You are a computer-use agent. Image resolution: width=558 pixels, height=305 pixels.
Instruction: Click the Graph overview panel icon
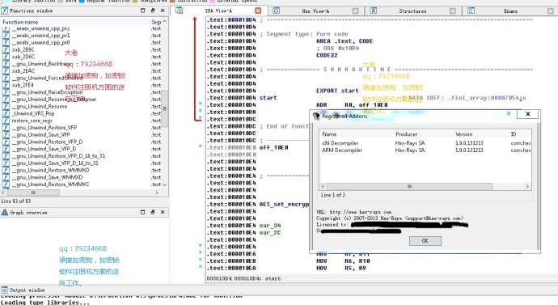tap(5, 213)
